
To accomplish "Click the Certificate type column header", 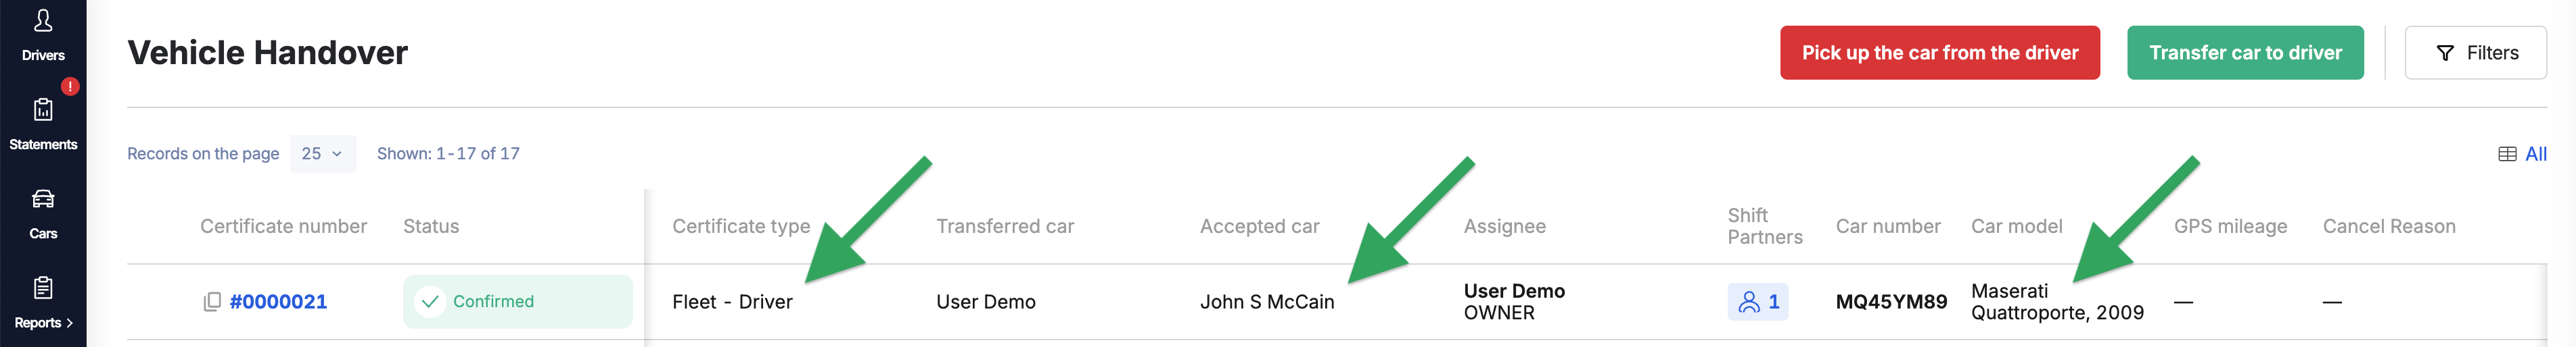I will (x=741, y=226).
